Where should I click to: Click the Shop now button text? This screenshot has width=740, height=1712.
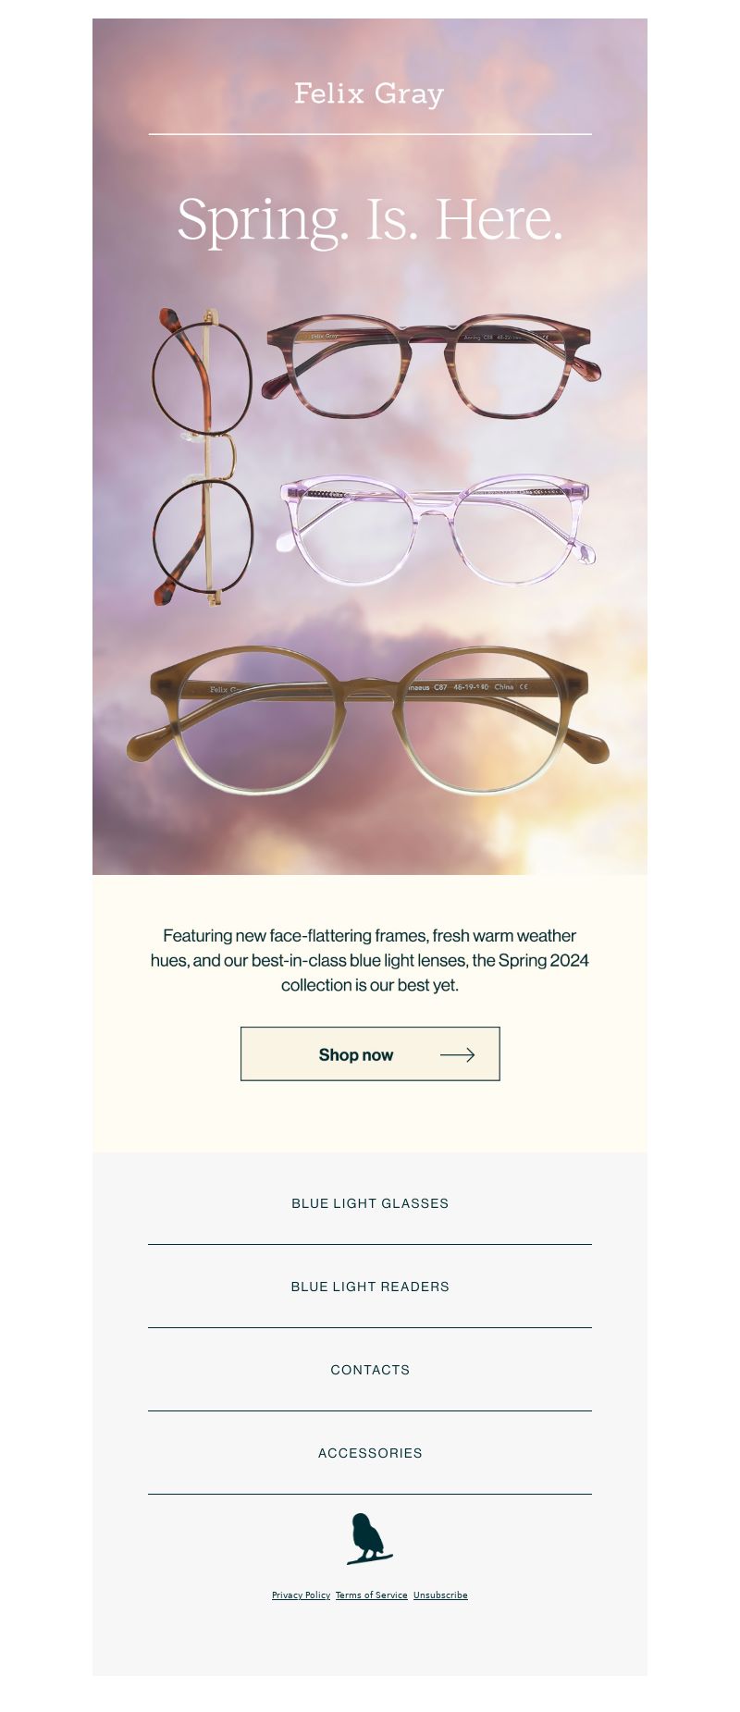(x=356, y=1054)
